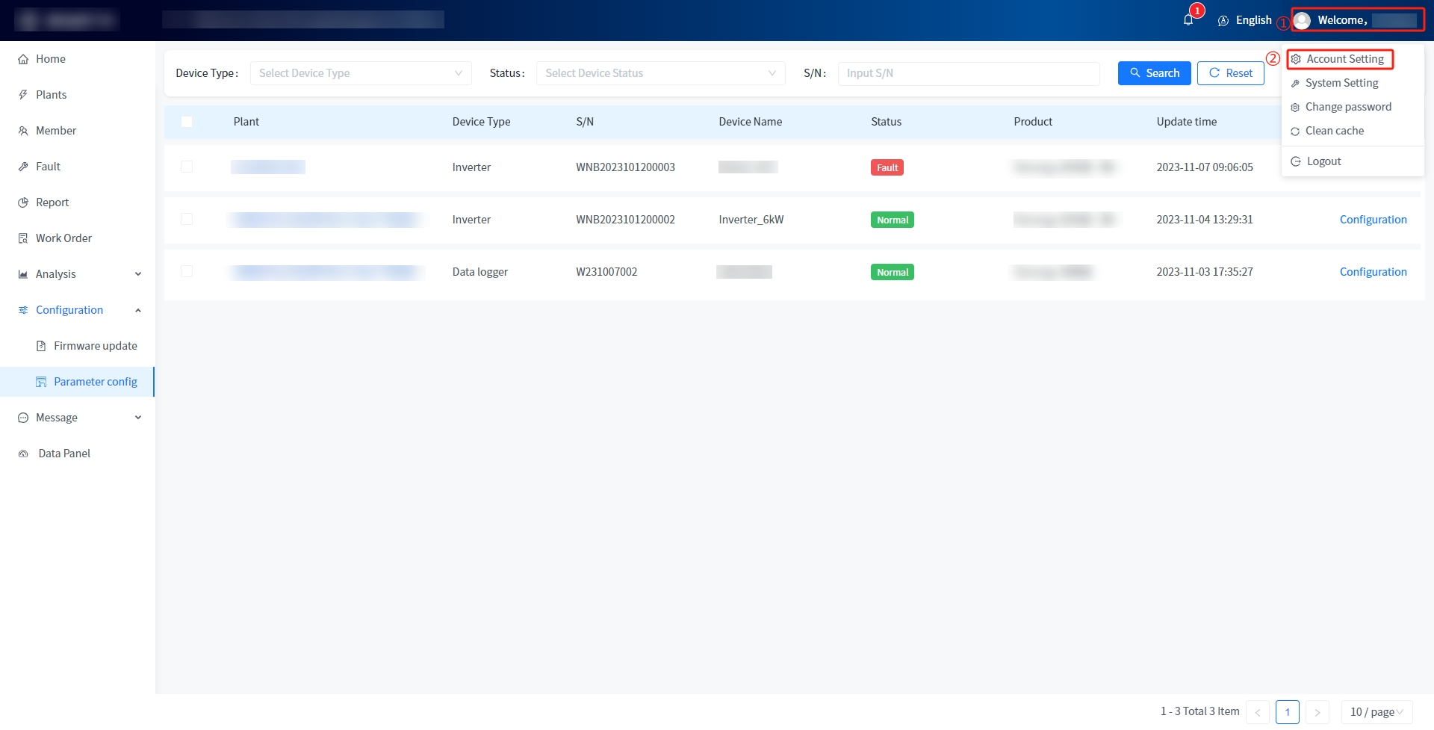Click the blue Search button
The image size is (1434, 730).
[1154, 73]
